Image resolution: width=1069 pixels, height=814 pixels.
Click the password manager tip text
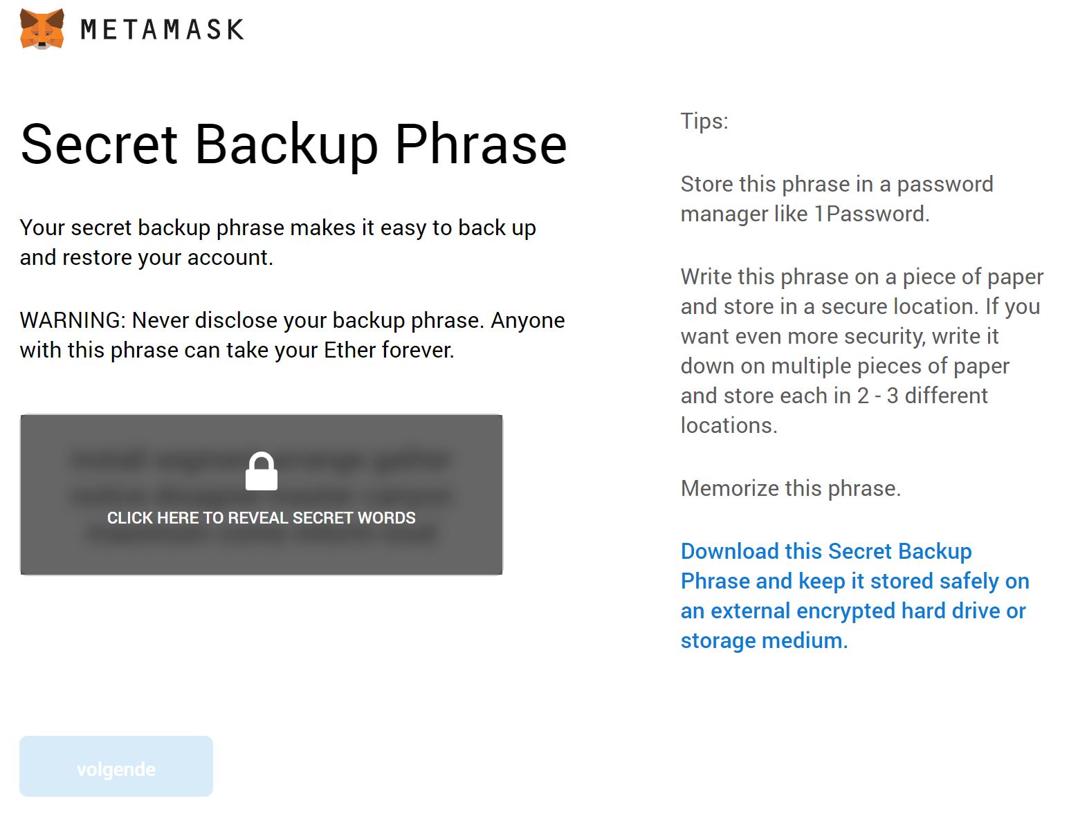837,198
